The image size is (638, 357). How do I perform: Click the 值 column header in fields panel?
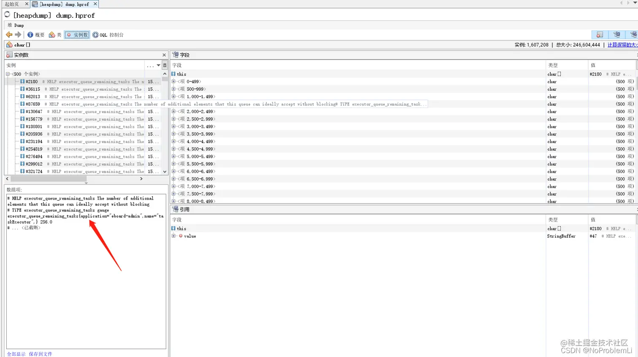click(x=612, y=65)
